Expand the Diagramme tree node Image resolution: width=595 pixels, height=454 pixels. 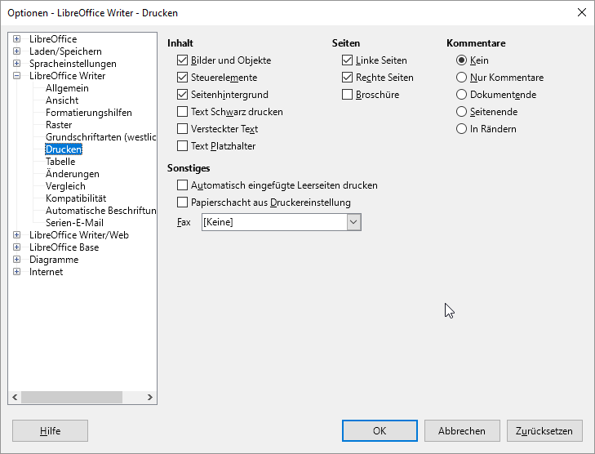pyautogui.click(x=16, y=260)
